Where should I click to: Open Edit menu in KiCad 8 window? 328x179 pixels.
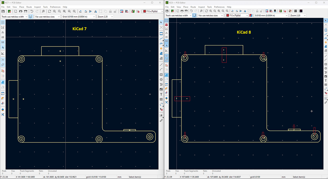coord(172,7)
